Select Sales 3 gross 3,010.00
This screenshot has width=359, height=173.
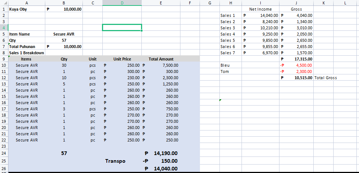pos(296,28)
